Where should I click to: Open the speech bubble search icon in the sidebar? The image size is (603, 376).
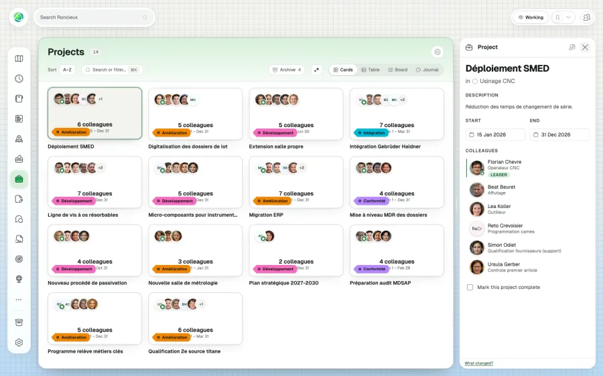click(19, 219)
